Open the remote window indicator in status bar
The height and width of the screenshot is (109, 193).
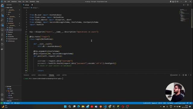tap(1, 103)
